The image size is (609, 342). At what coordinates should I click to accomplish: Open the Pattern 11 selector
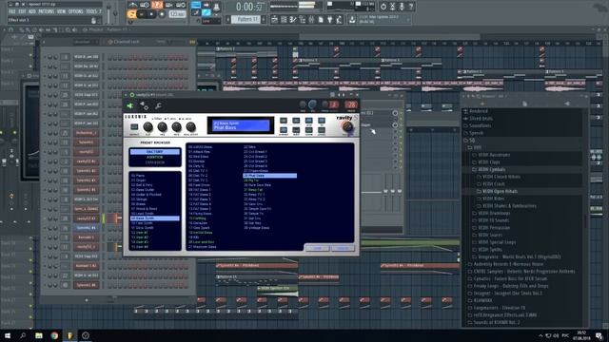pos(246,19)
